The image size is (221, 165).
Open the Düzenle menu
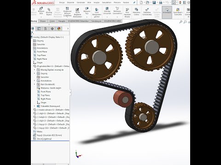(70, 3)
